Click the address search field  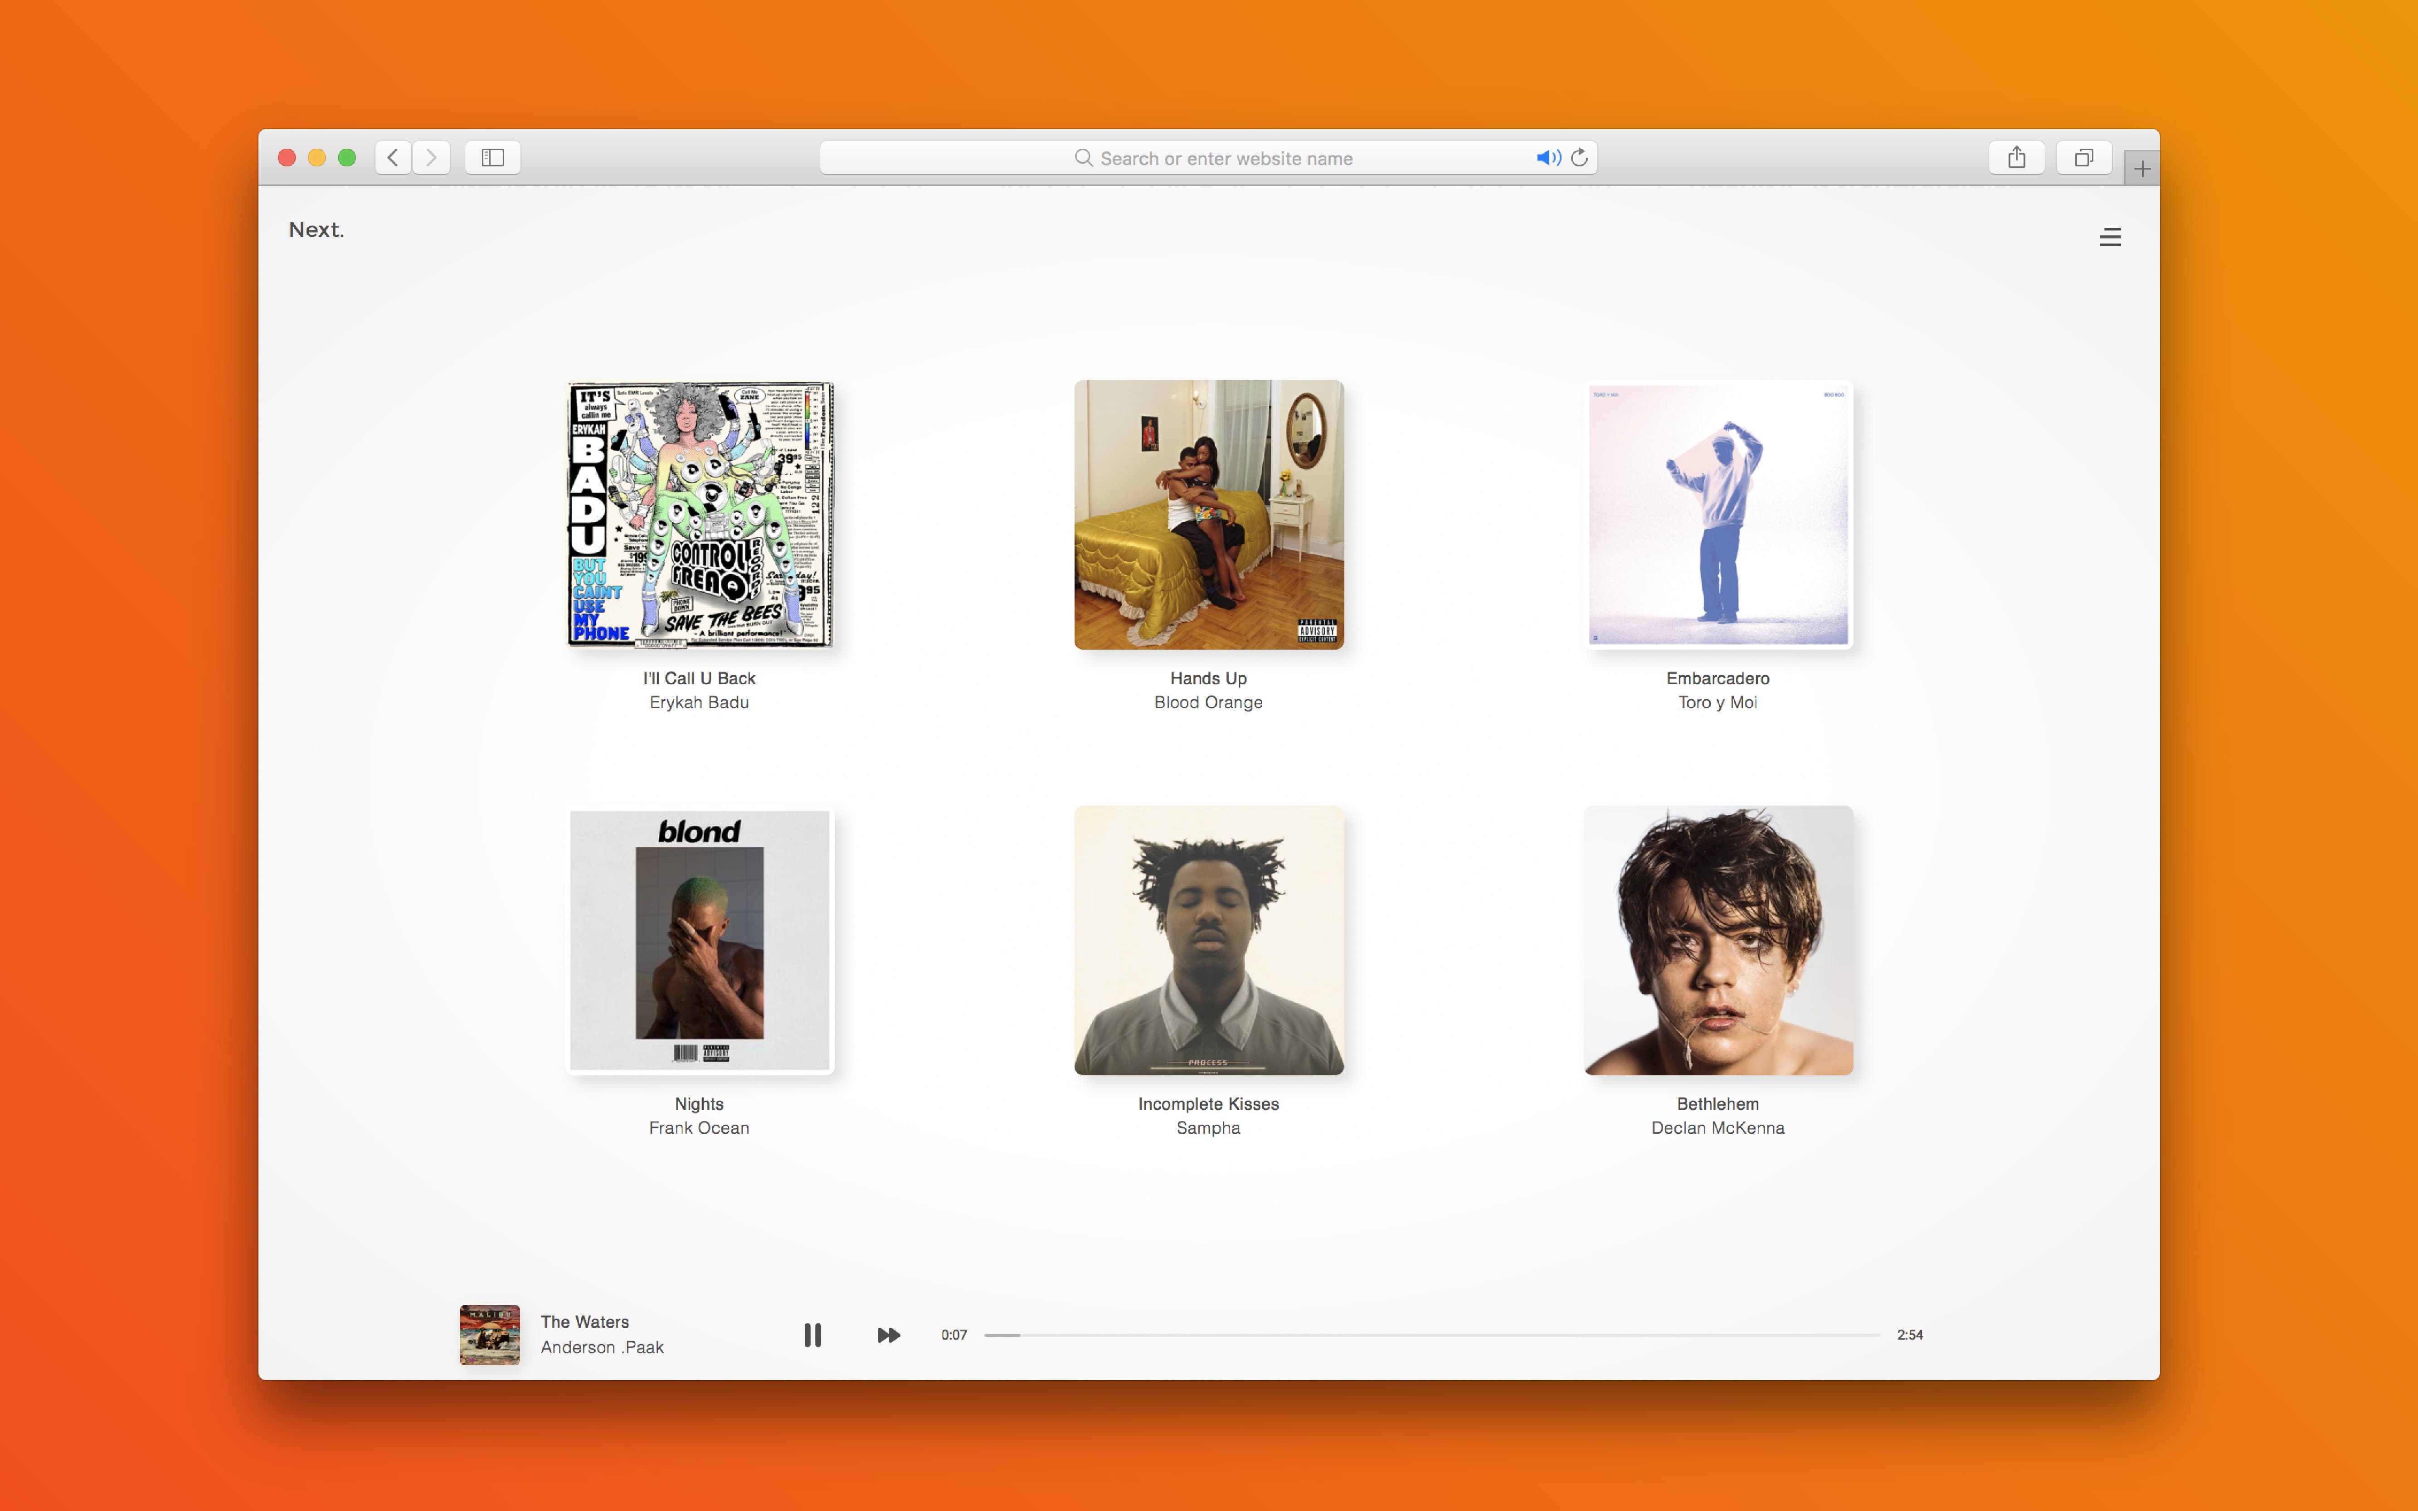pyautogui.click(x=1208, y=158)
